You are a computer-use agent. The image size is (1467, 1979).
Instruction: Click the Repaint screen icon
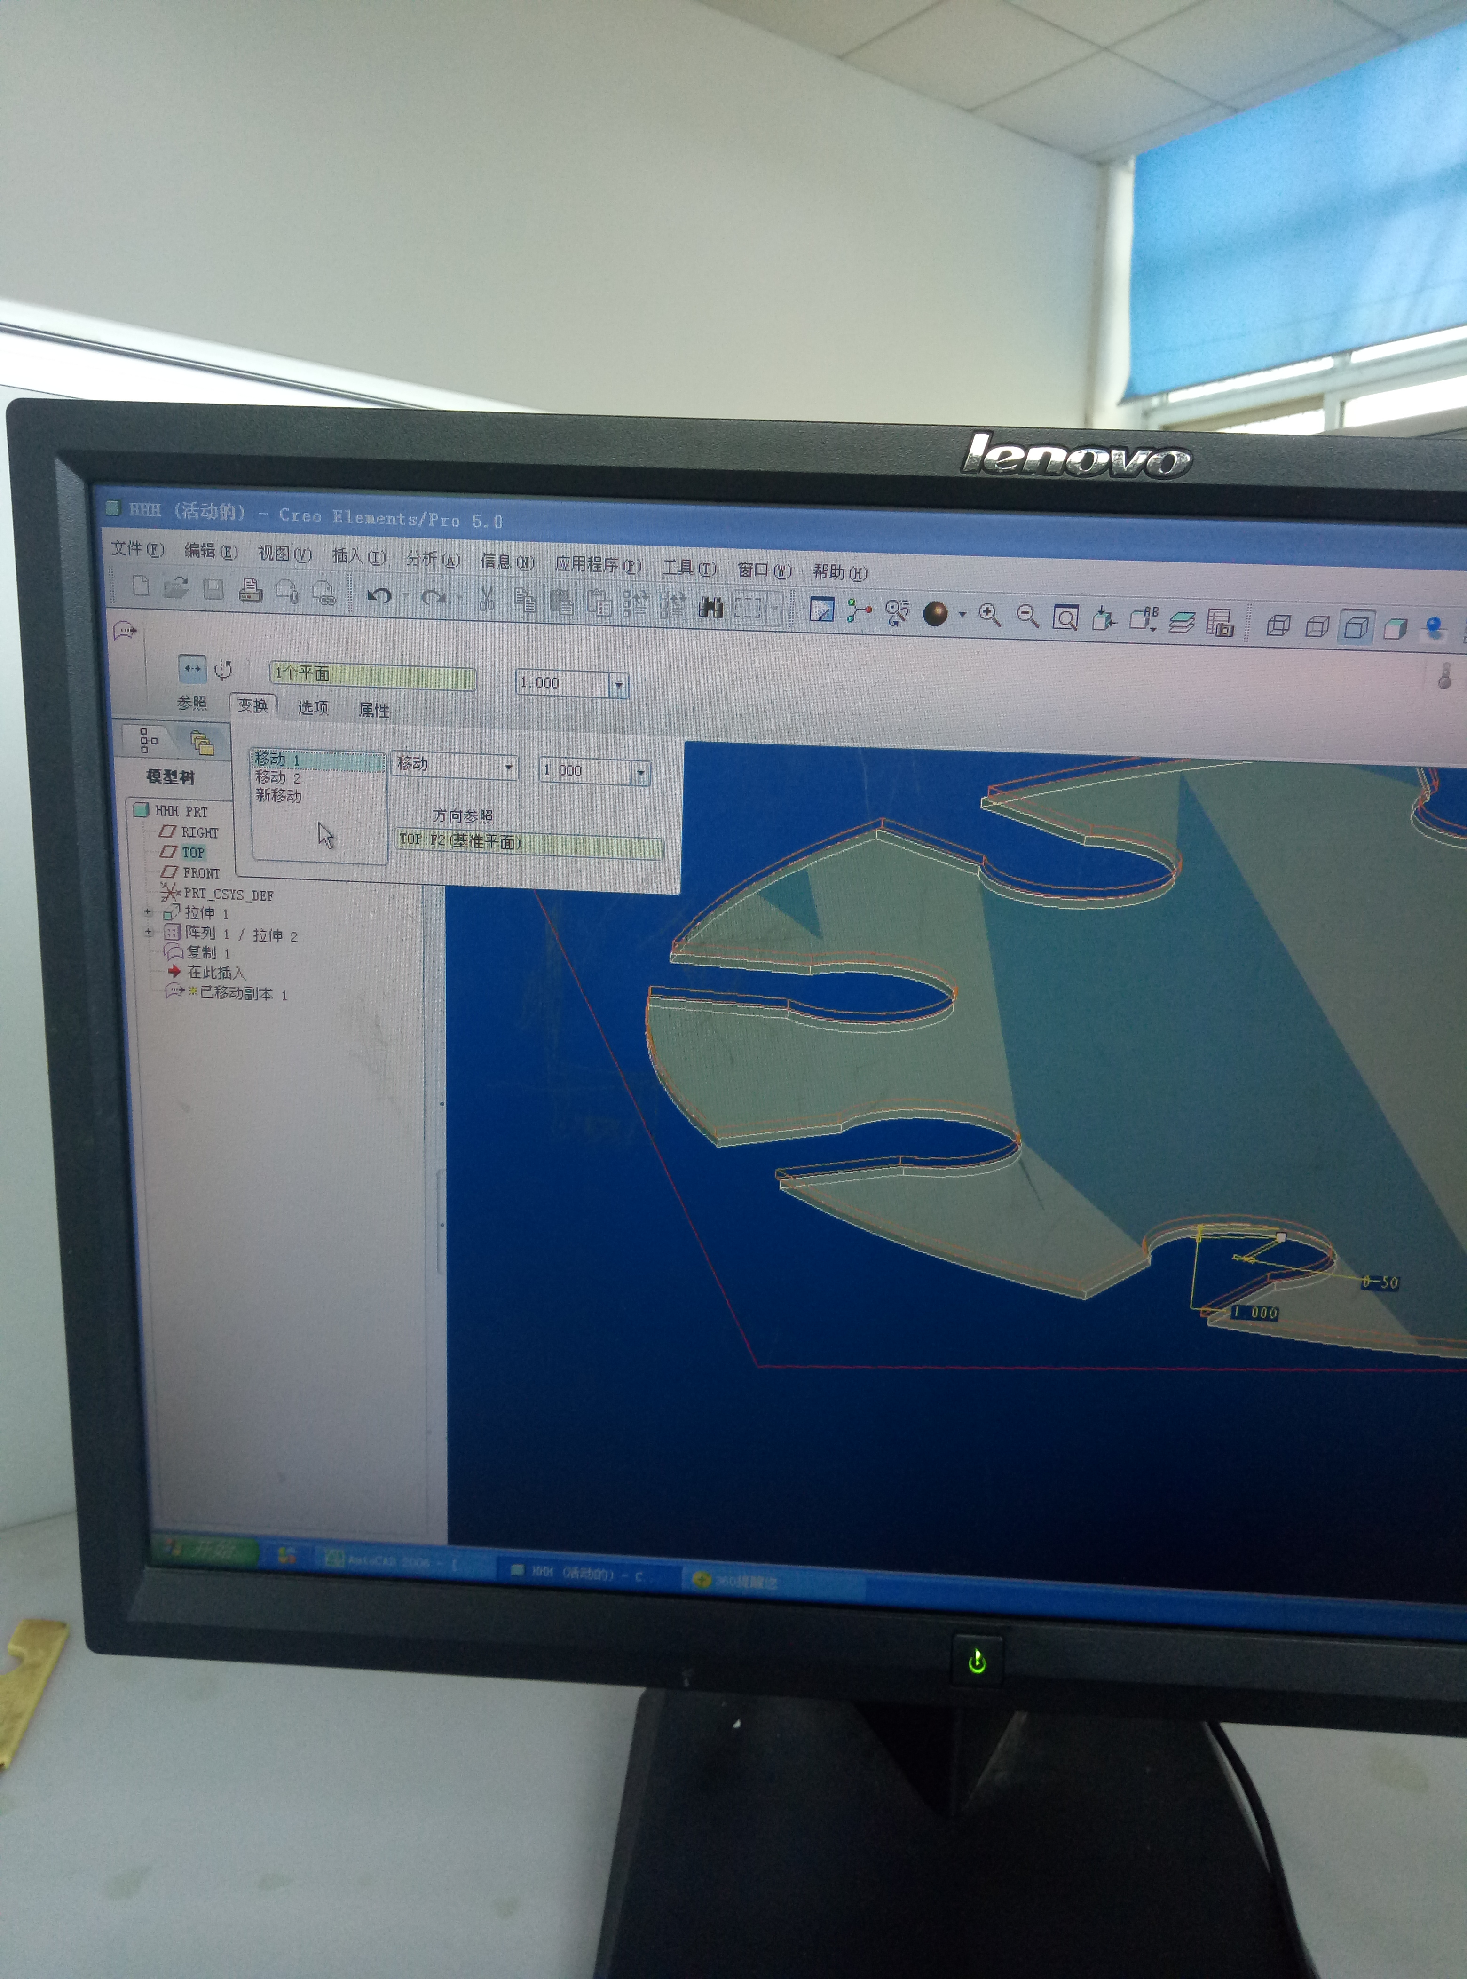click(x=821, y=610)
